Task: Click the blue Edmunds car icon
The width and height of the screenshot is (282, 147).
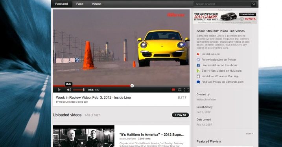Action: 198,82
